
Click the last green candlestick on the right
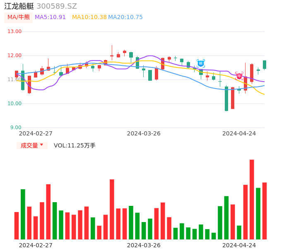(x=265, y=64)
